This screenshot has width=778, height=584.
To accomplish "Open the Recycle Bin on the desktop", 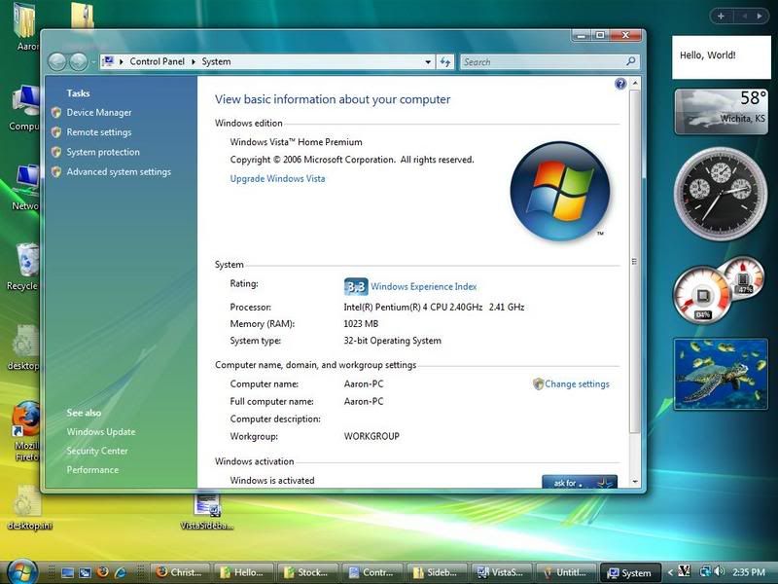I will coord(24,265).
